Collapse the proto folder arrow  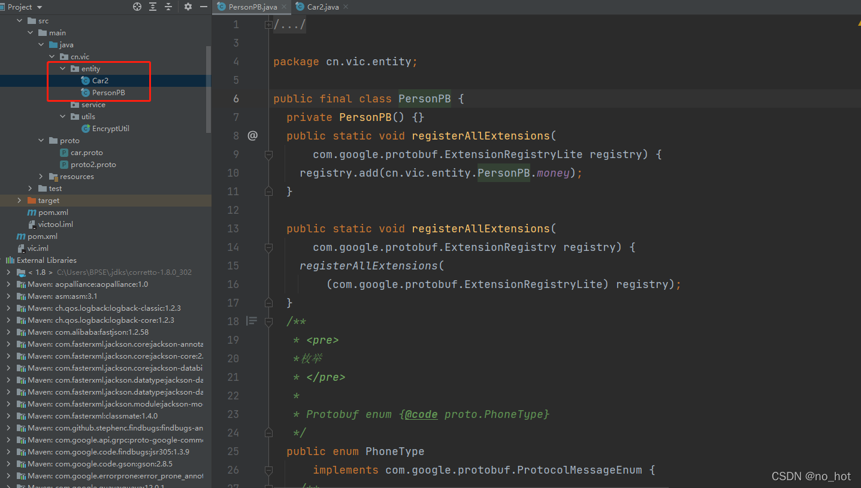[41, 141]
